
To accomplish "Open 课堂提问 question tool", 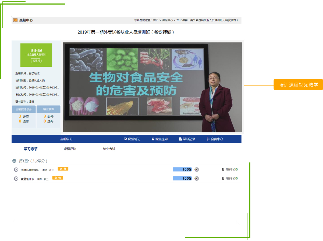I will (159, 139).
